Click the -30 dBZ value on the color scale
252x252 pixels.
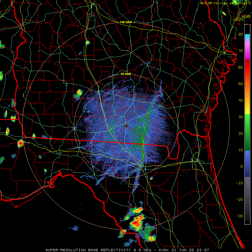pos(239,216)
